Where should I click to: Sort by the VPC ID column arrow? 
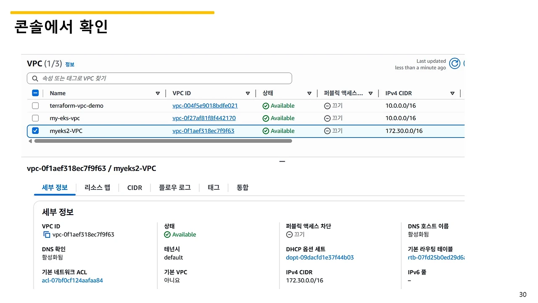pyautogui.click(x=248, y=93)
